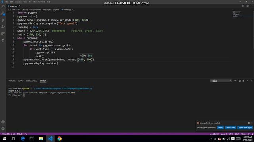Open the Terminal menu
The height and width of the screenshot is (142, 254).
click(x=42, y=2)
